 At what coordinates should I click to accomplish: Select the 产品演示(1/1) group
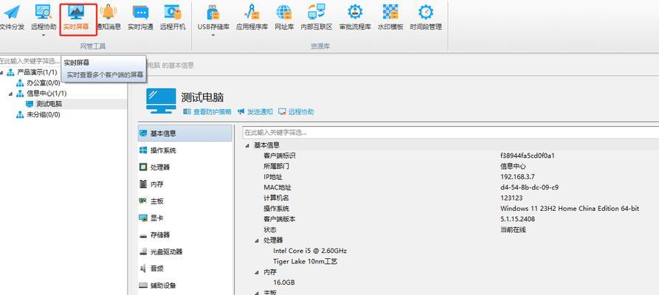pos(37,72)
